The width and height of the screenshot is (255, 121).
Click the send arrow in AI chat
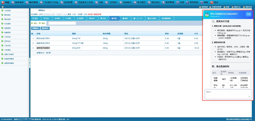[x=250, y=96]
